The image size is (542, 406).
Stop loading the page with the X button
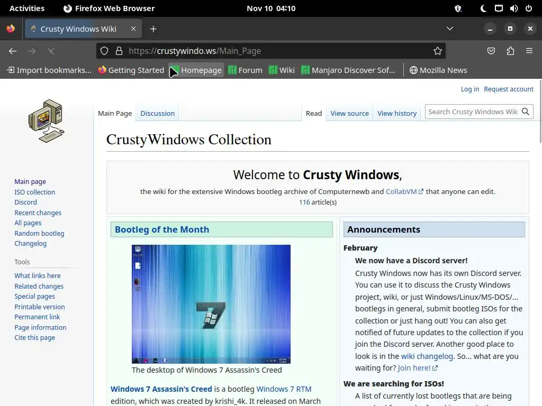click(51, 51)
